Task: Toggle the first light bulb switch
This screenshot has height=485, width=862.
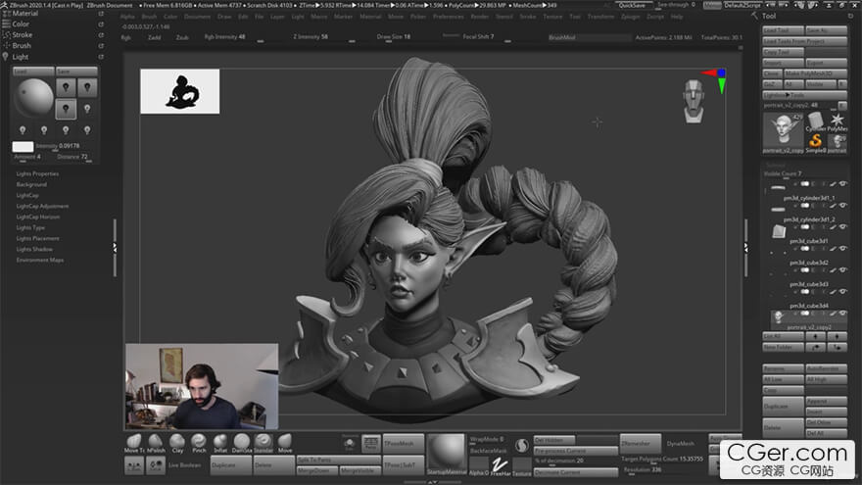Action: click(x=66, y=87)
